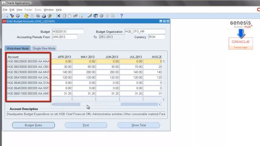Click the 280.00 cell under JUN-2013

[x=108, y=72]
